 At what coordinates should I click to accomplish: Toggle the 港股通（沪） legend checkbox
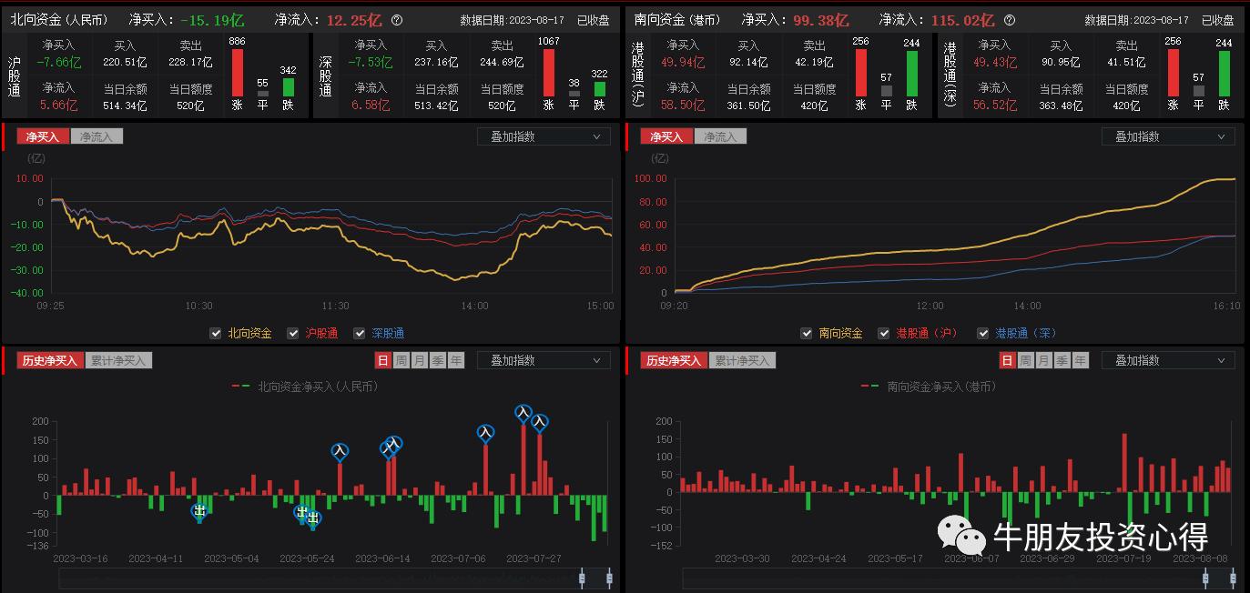tap(884, 334)
